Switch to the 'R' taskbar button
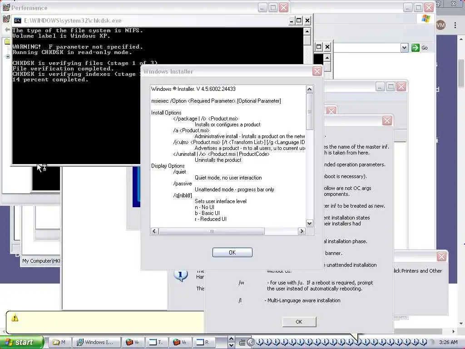The width and height of the screenshot is (465, 349). [203, 342]
